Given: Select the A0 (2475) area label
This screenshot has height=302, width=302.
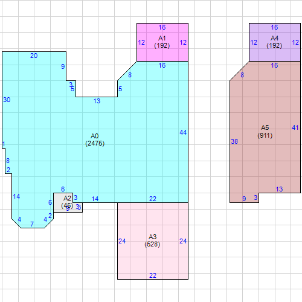Looking at the screenshot, I should point(95,140).
